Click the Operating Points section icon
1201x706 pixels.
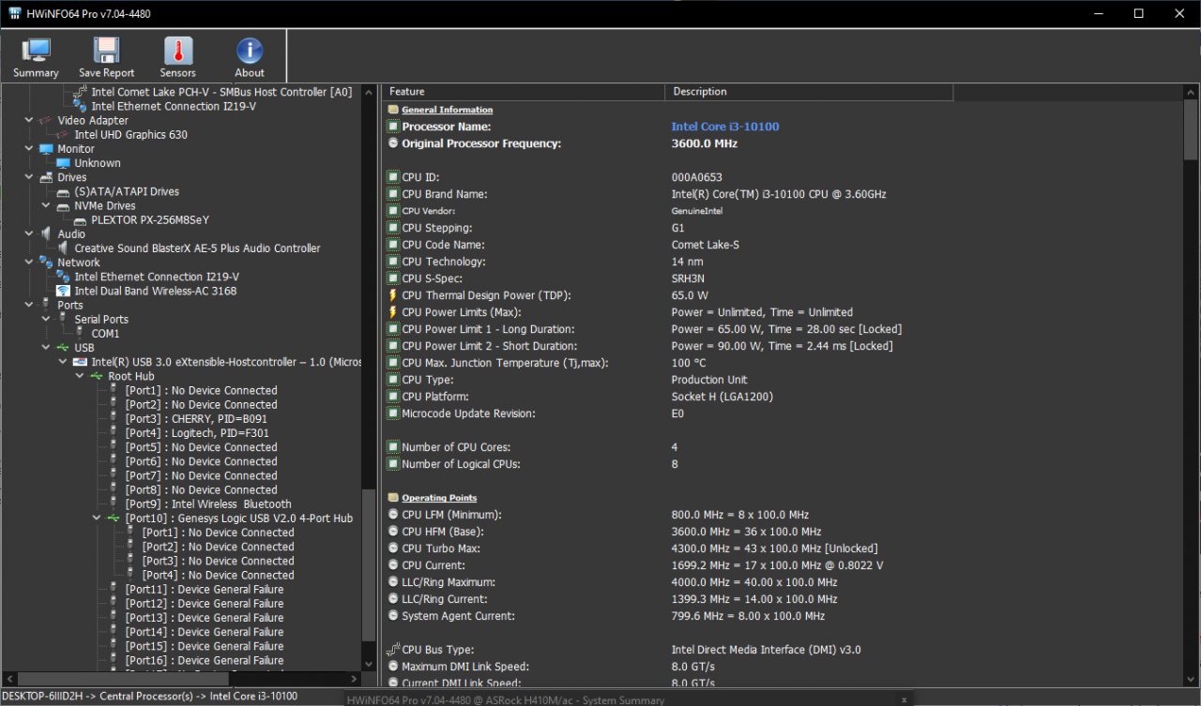(x=393, y=498)
